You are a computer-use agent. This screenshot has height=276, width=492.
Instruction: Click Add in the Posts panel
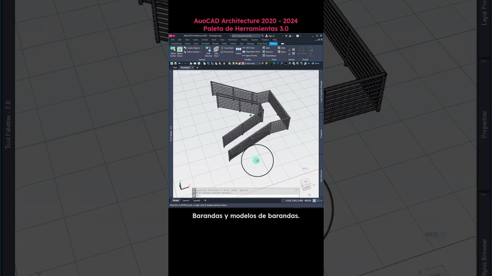coord(266,48)
